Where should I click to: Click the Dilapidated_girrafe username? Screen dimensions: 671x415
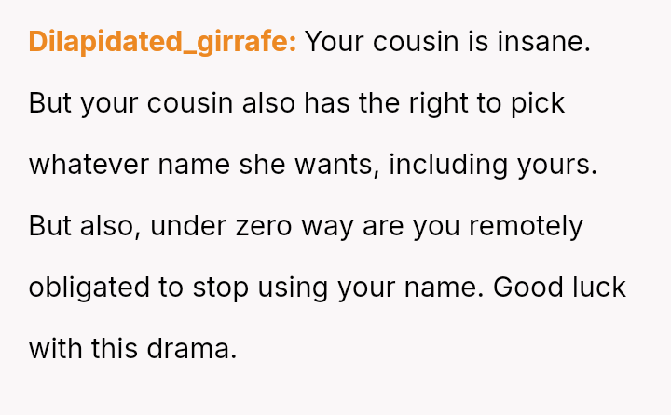coord(162,42)
